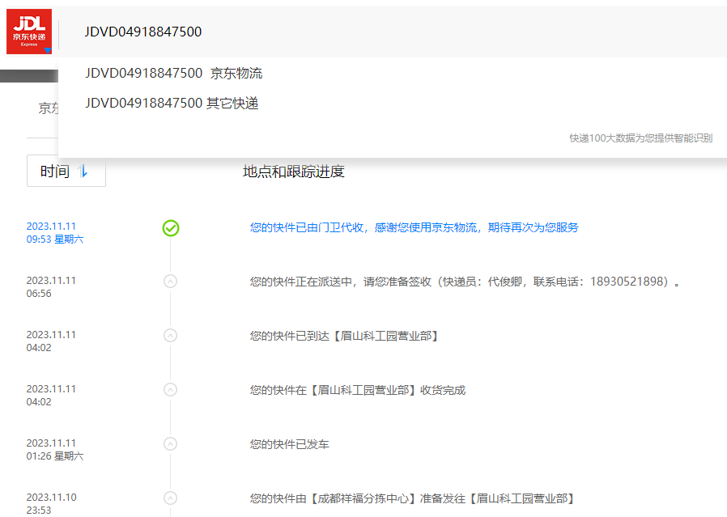The image size is (727, 517).
Task: Click the 2023.11.11 09:53 星期六 timestamp
Action: coord(55,232)
